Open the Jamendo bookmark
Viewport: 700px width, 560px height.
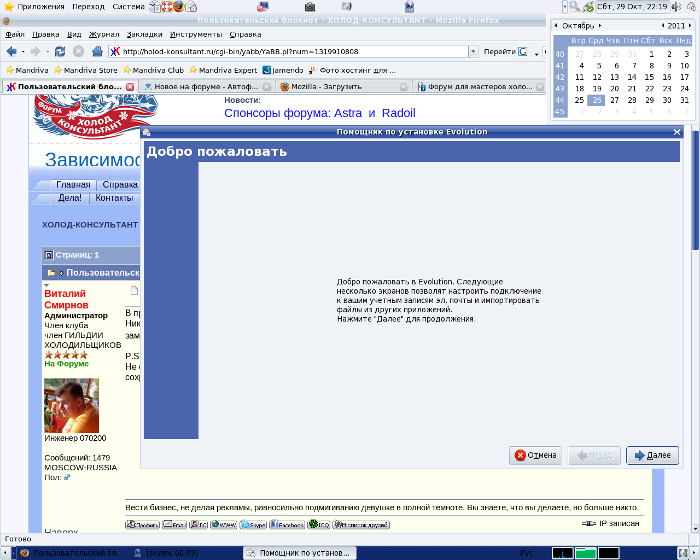(283, 70)
